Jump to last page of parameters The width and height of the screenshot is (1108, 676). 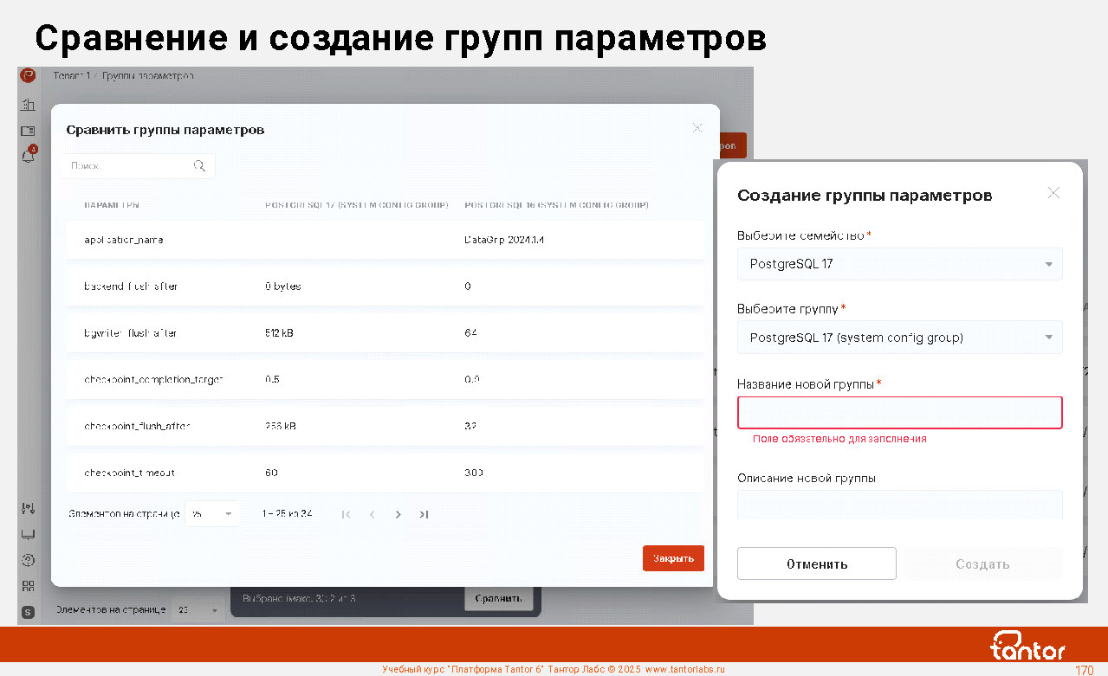(x=424, y=514)
